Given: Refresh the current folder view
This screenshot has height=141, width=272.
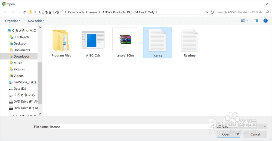Looking at the screenshot, I should tap(212, 12).
